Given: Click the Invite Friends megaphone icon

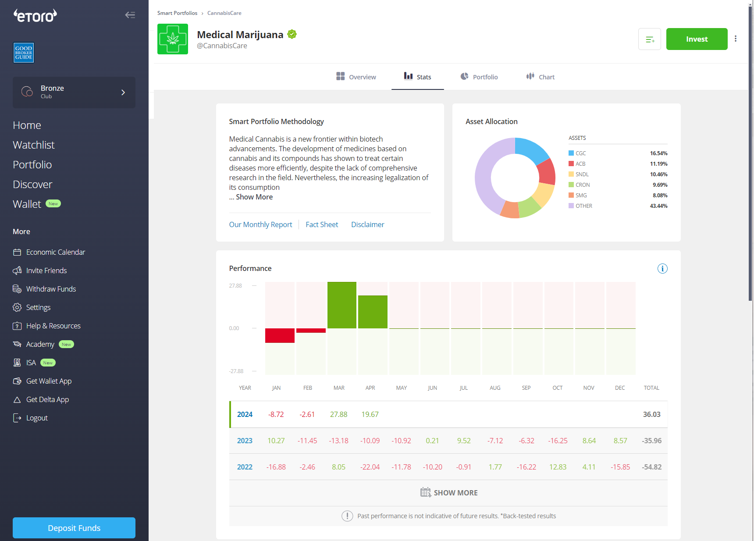Looking at the screenshot, I should pyautogui.click(x=17, y=270).
